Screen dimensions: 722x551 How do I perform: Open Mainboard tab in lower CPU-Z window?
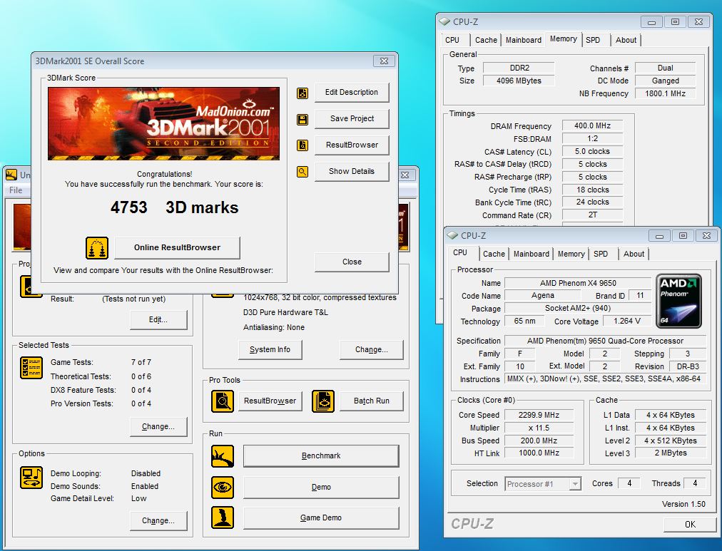pos(532,254)
